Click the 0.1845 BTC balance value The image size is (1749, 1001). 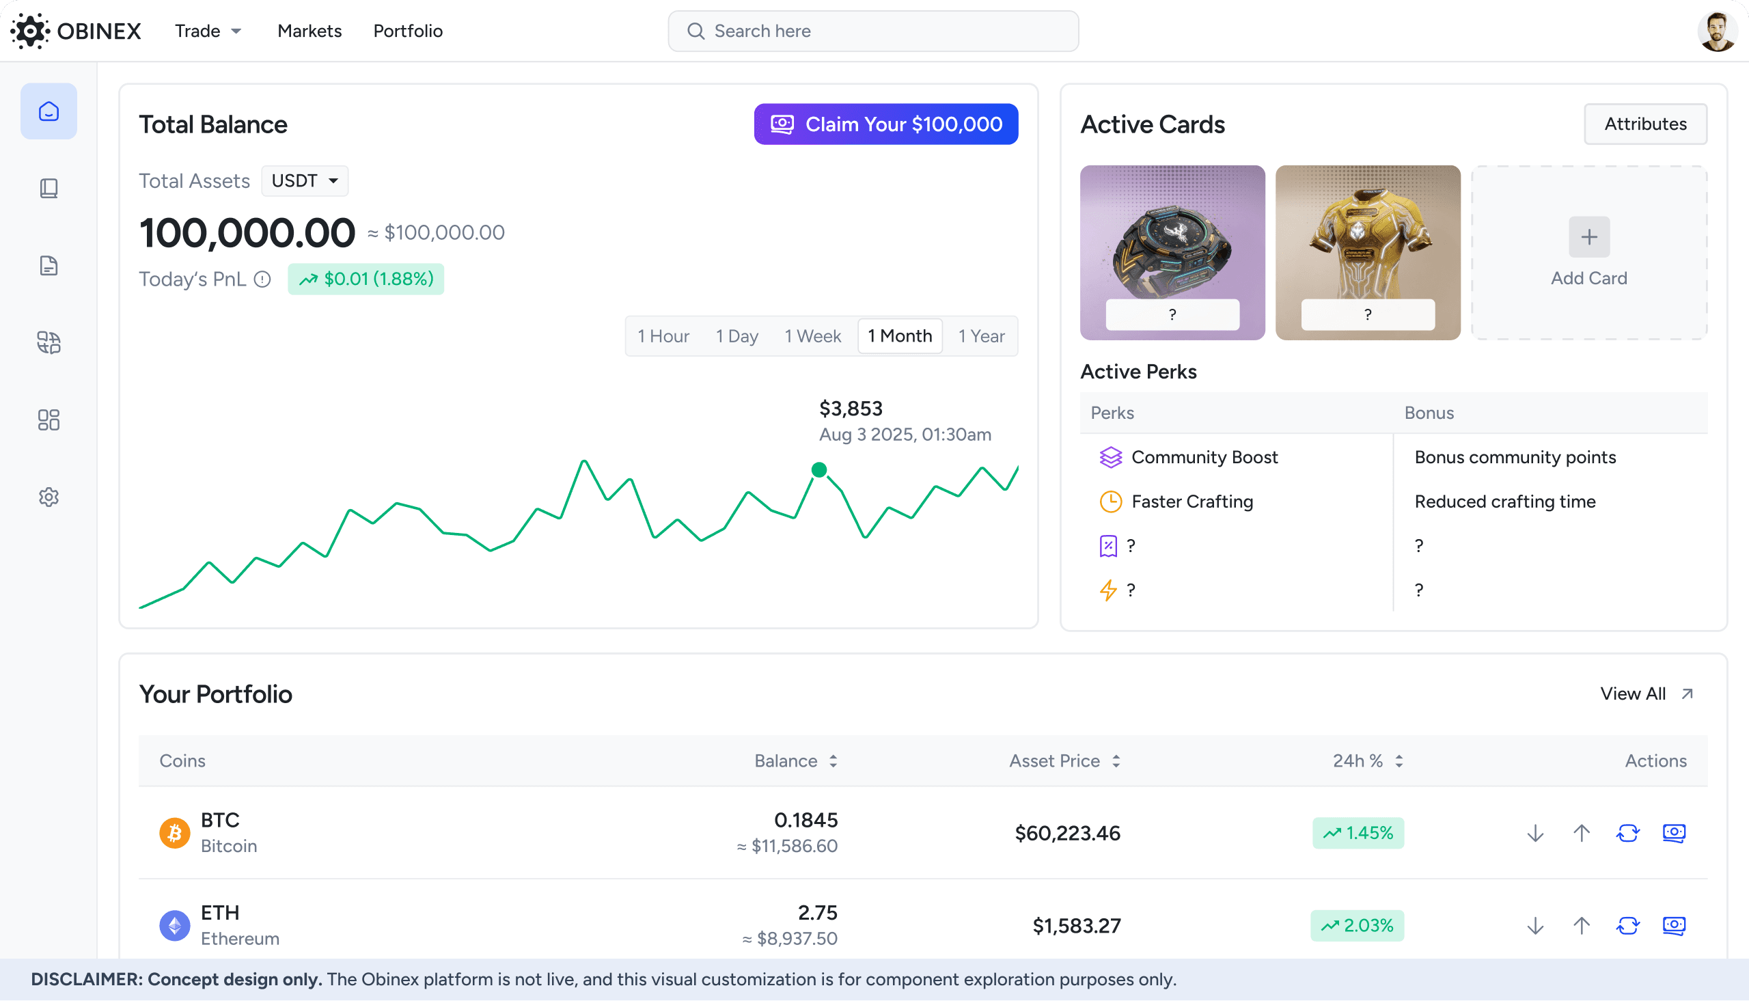pyautogui.click(x=805, y=820)
